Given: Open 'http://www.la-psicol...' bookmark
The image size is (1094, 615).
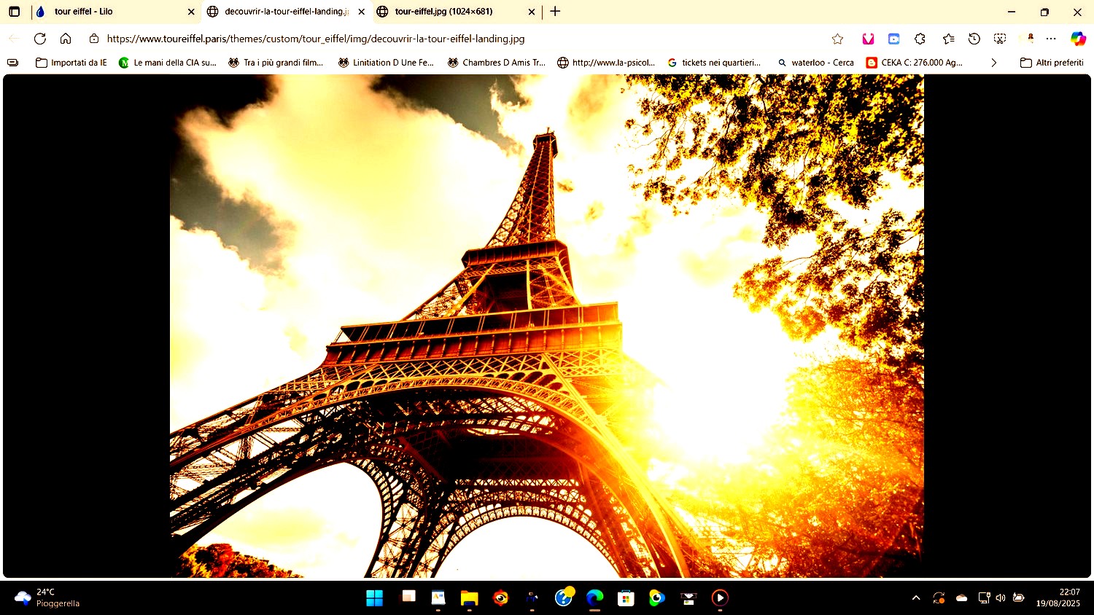Looking at the screenshot, I should pos(606,63).
